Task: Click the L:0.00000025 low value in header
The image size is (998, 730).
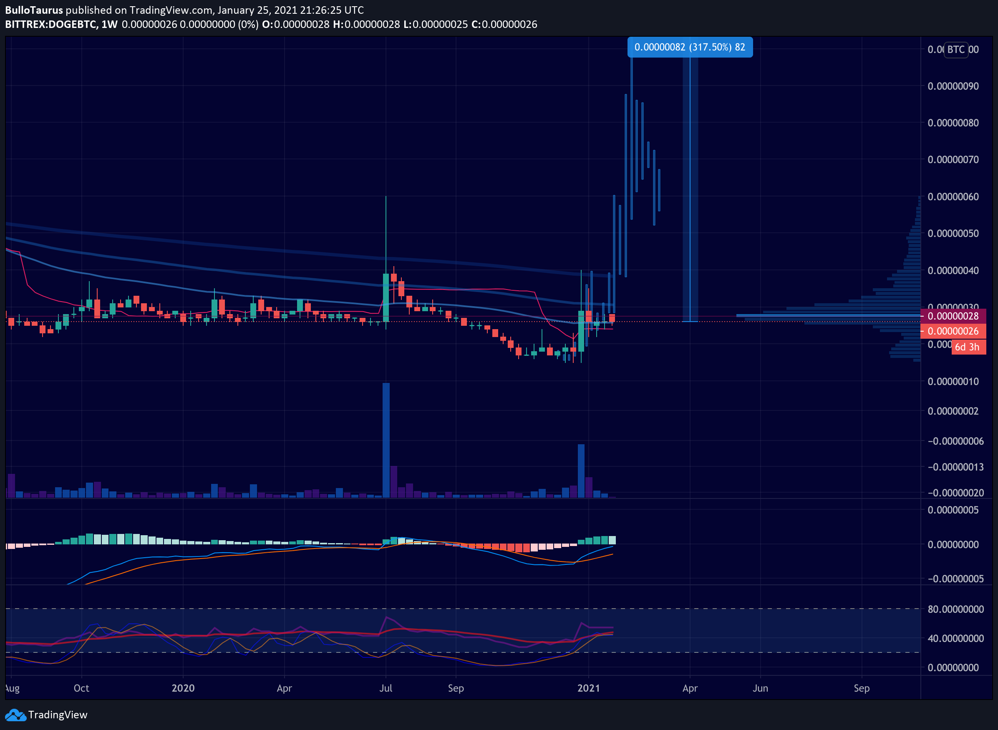Action: point(435,24)
